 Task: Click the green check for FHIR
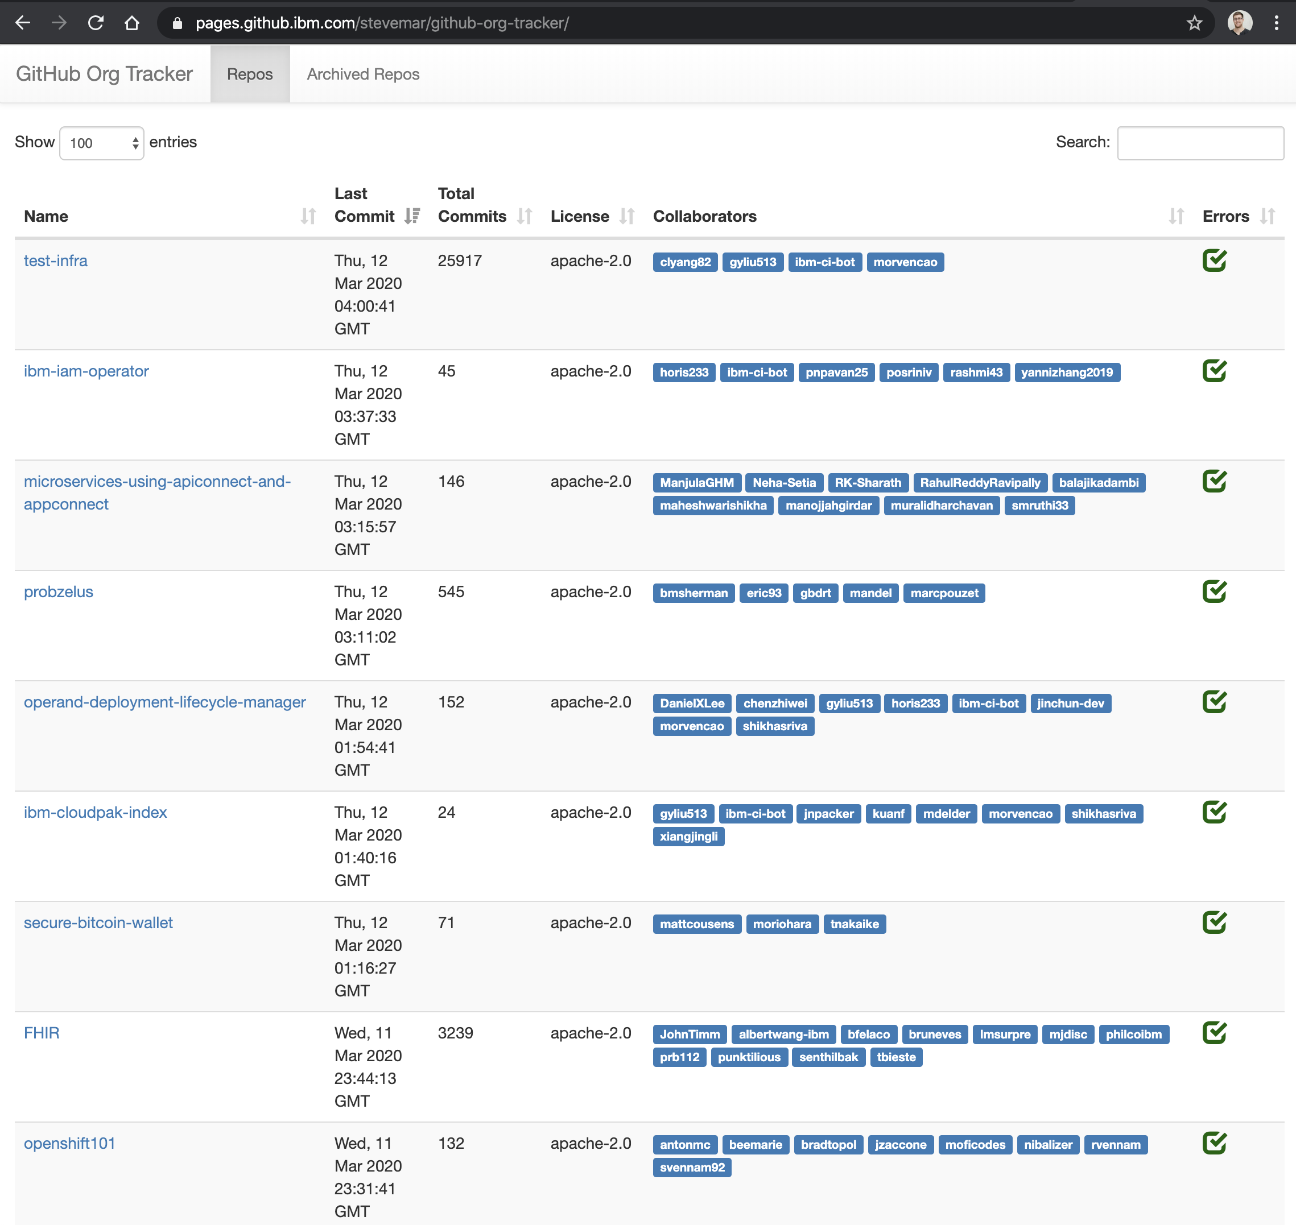pos(1214,1033)
